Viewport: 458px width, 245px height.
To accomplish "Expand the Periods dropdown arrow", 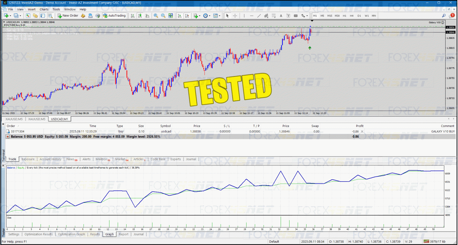I will [x=209, y=15].
